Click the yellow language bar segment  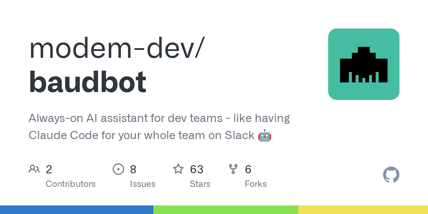pos(363,210)
